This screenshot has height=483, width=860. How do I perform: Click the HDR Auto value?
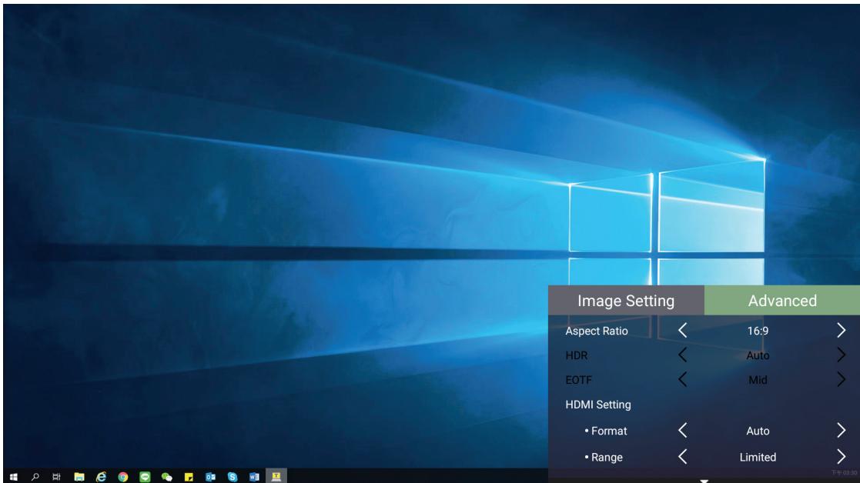pos(758,355)
